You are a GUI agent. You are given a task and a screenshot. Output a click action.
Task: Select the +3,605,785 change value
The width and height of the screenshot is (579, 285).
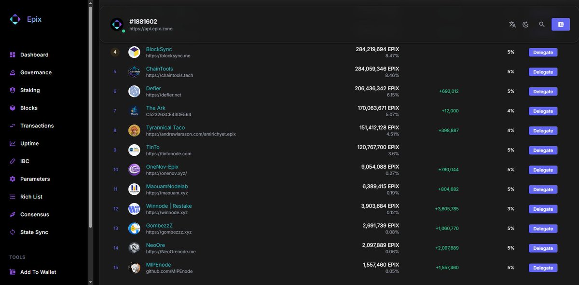[x=447, y=209]
